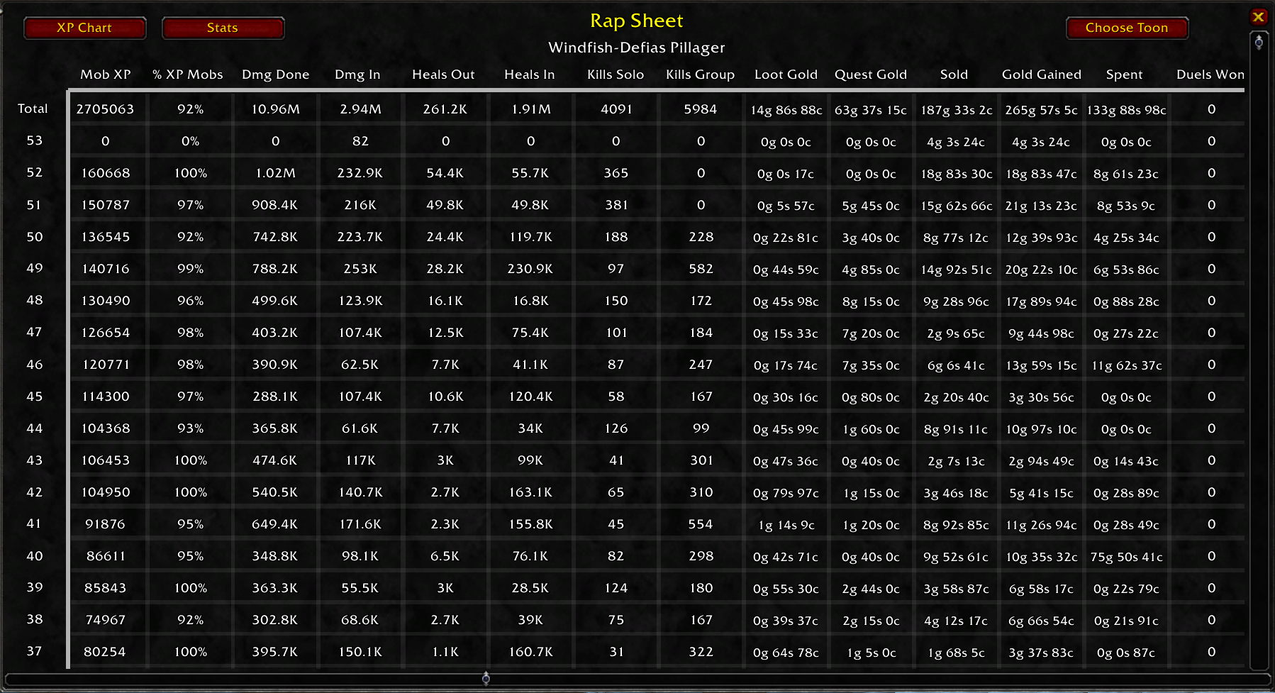Select the level 52 row label
The height and width of the screenshot is (693, 1275).
click(x=35, y=172)
